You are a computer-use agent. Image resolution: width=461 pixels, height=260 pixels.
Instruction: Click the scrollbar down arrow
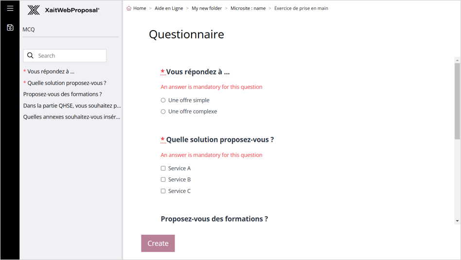click(x=457, y=221)
